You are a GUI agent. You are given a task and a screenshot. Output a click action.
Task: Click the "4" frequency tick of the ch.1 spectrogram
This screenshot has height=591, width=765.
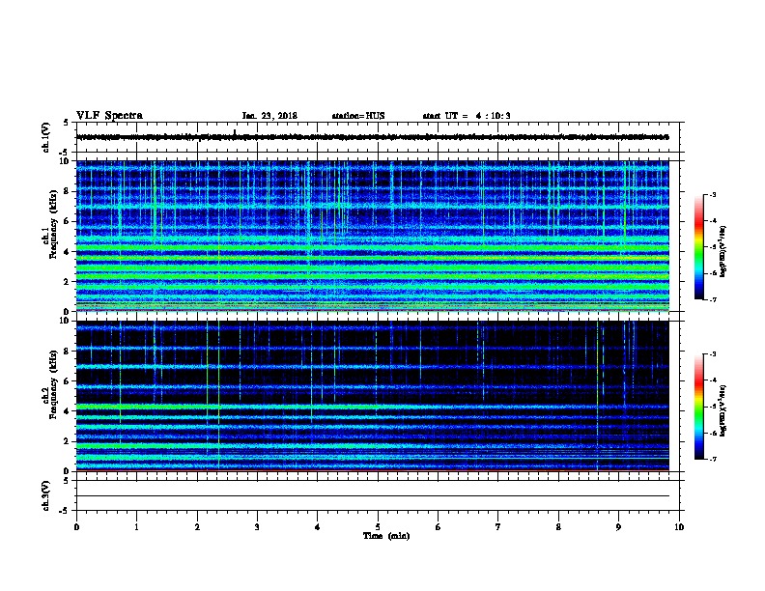pos(68,252)
